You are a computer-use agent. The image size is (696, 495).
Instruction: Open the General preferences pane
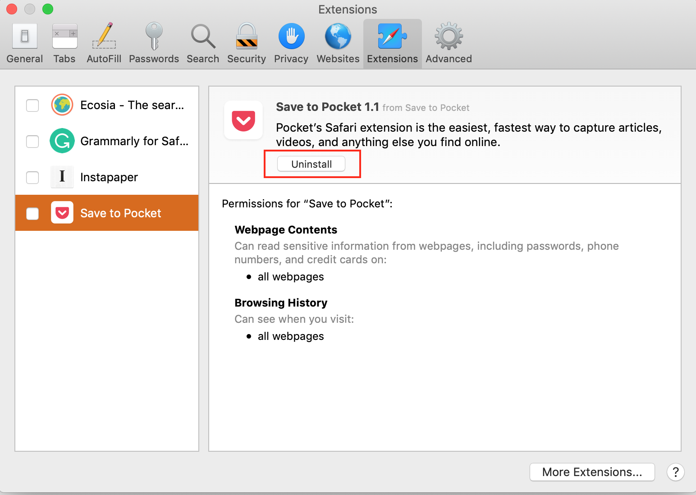pyautogui.click(x=25, y=44)
